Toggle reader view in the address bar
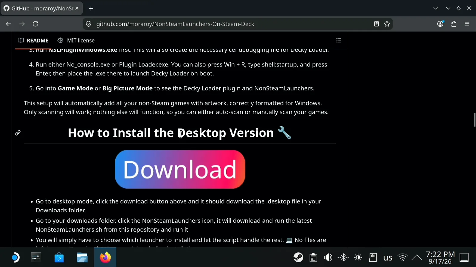The image size is (476, 267). pyautogui.click(x=376, y=24)
